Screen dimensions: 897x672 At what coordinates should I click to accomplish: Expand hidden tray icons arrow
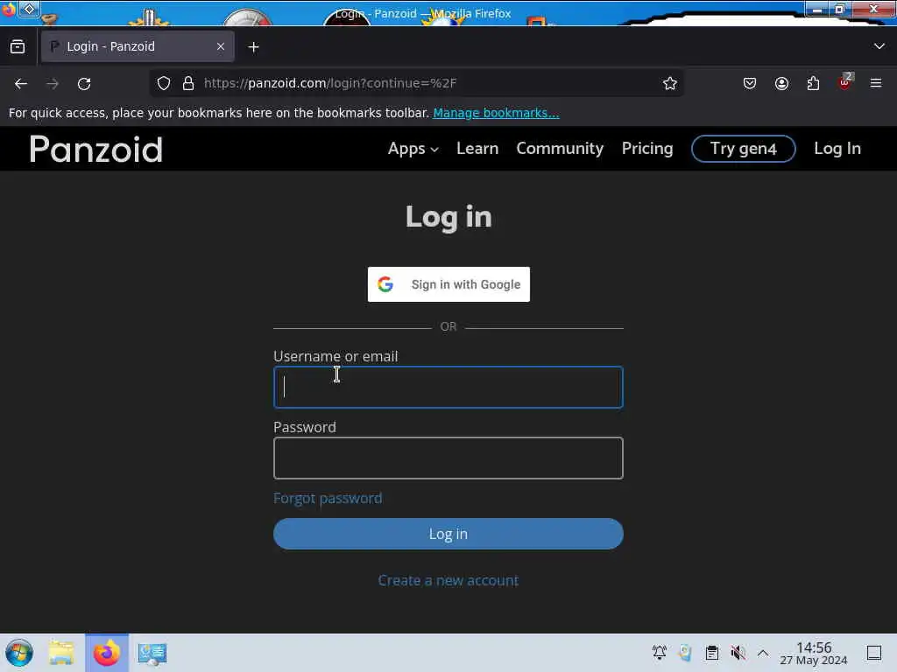(x=763, y=653)
